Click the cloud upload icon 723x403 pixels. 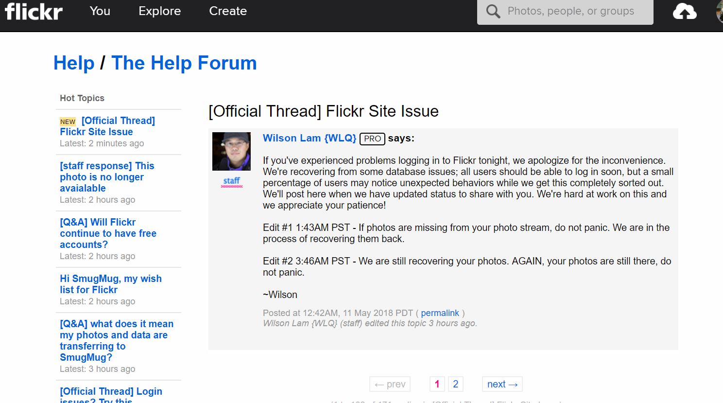pos(685,11)
